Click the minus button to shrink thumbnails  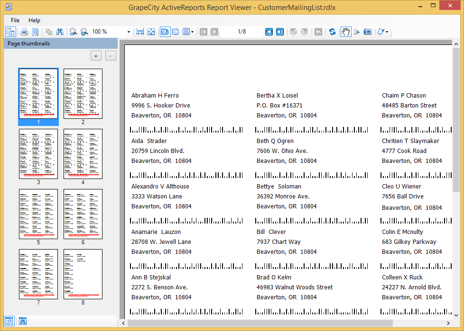(110, 55)
